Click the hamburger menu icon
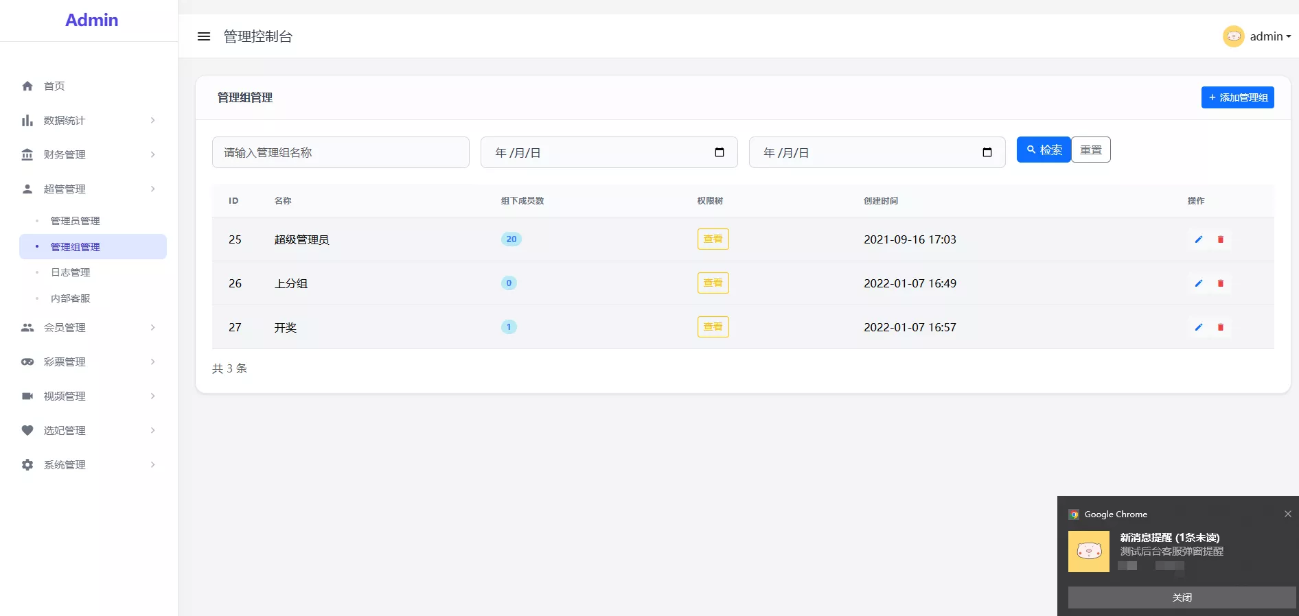Viewport: 1299px width, 616px height. click(203, 36)
